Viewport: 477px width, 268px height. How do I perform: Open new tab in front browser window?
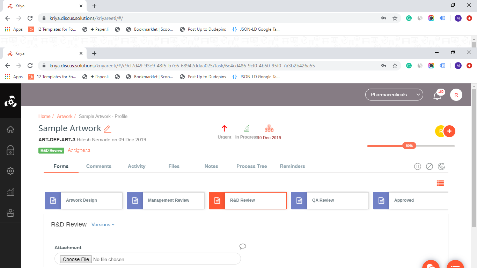click(94, 53)
